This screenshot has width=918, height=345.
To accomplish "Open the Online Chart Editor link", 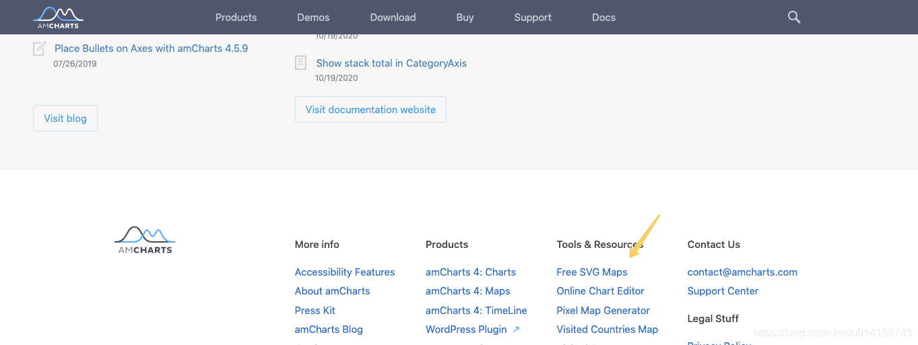I will (x=600, y=291).
